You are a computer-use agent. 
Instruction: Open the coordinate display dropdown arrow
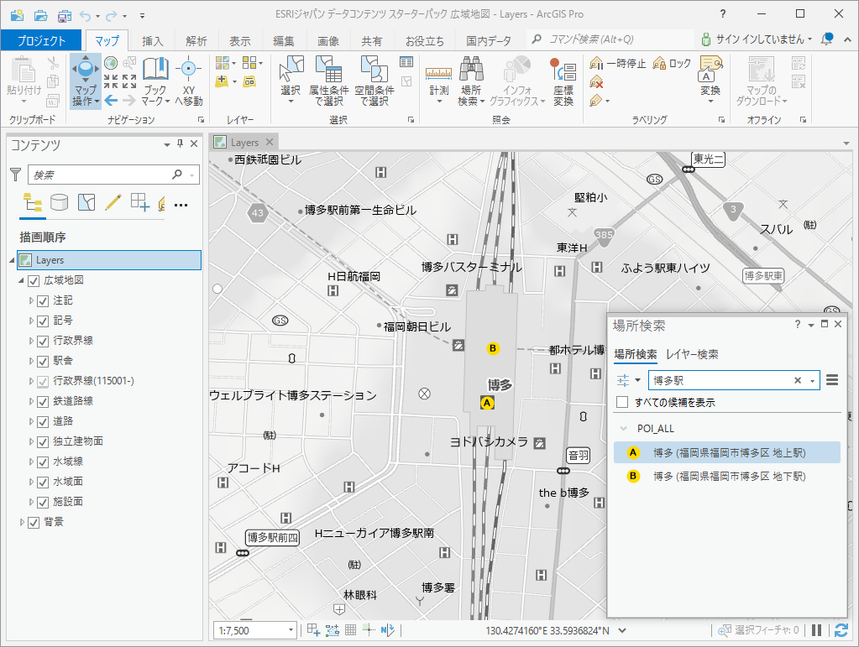click(622, 630)
